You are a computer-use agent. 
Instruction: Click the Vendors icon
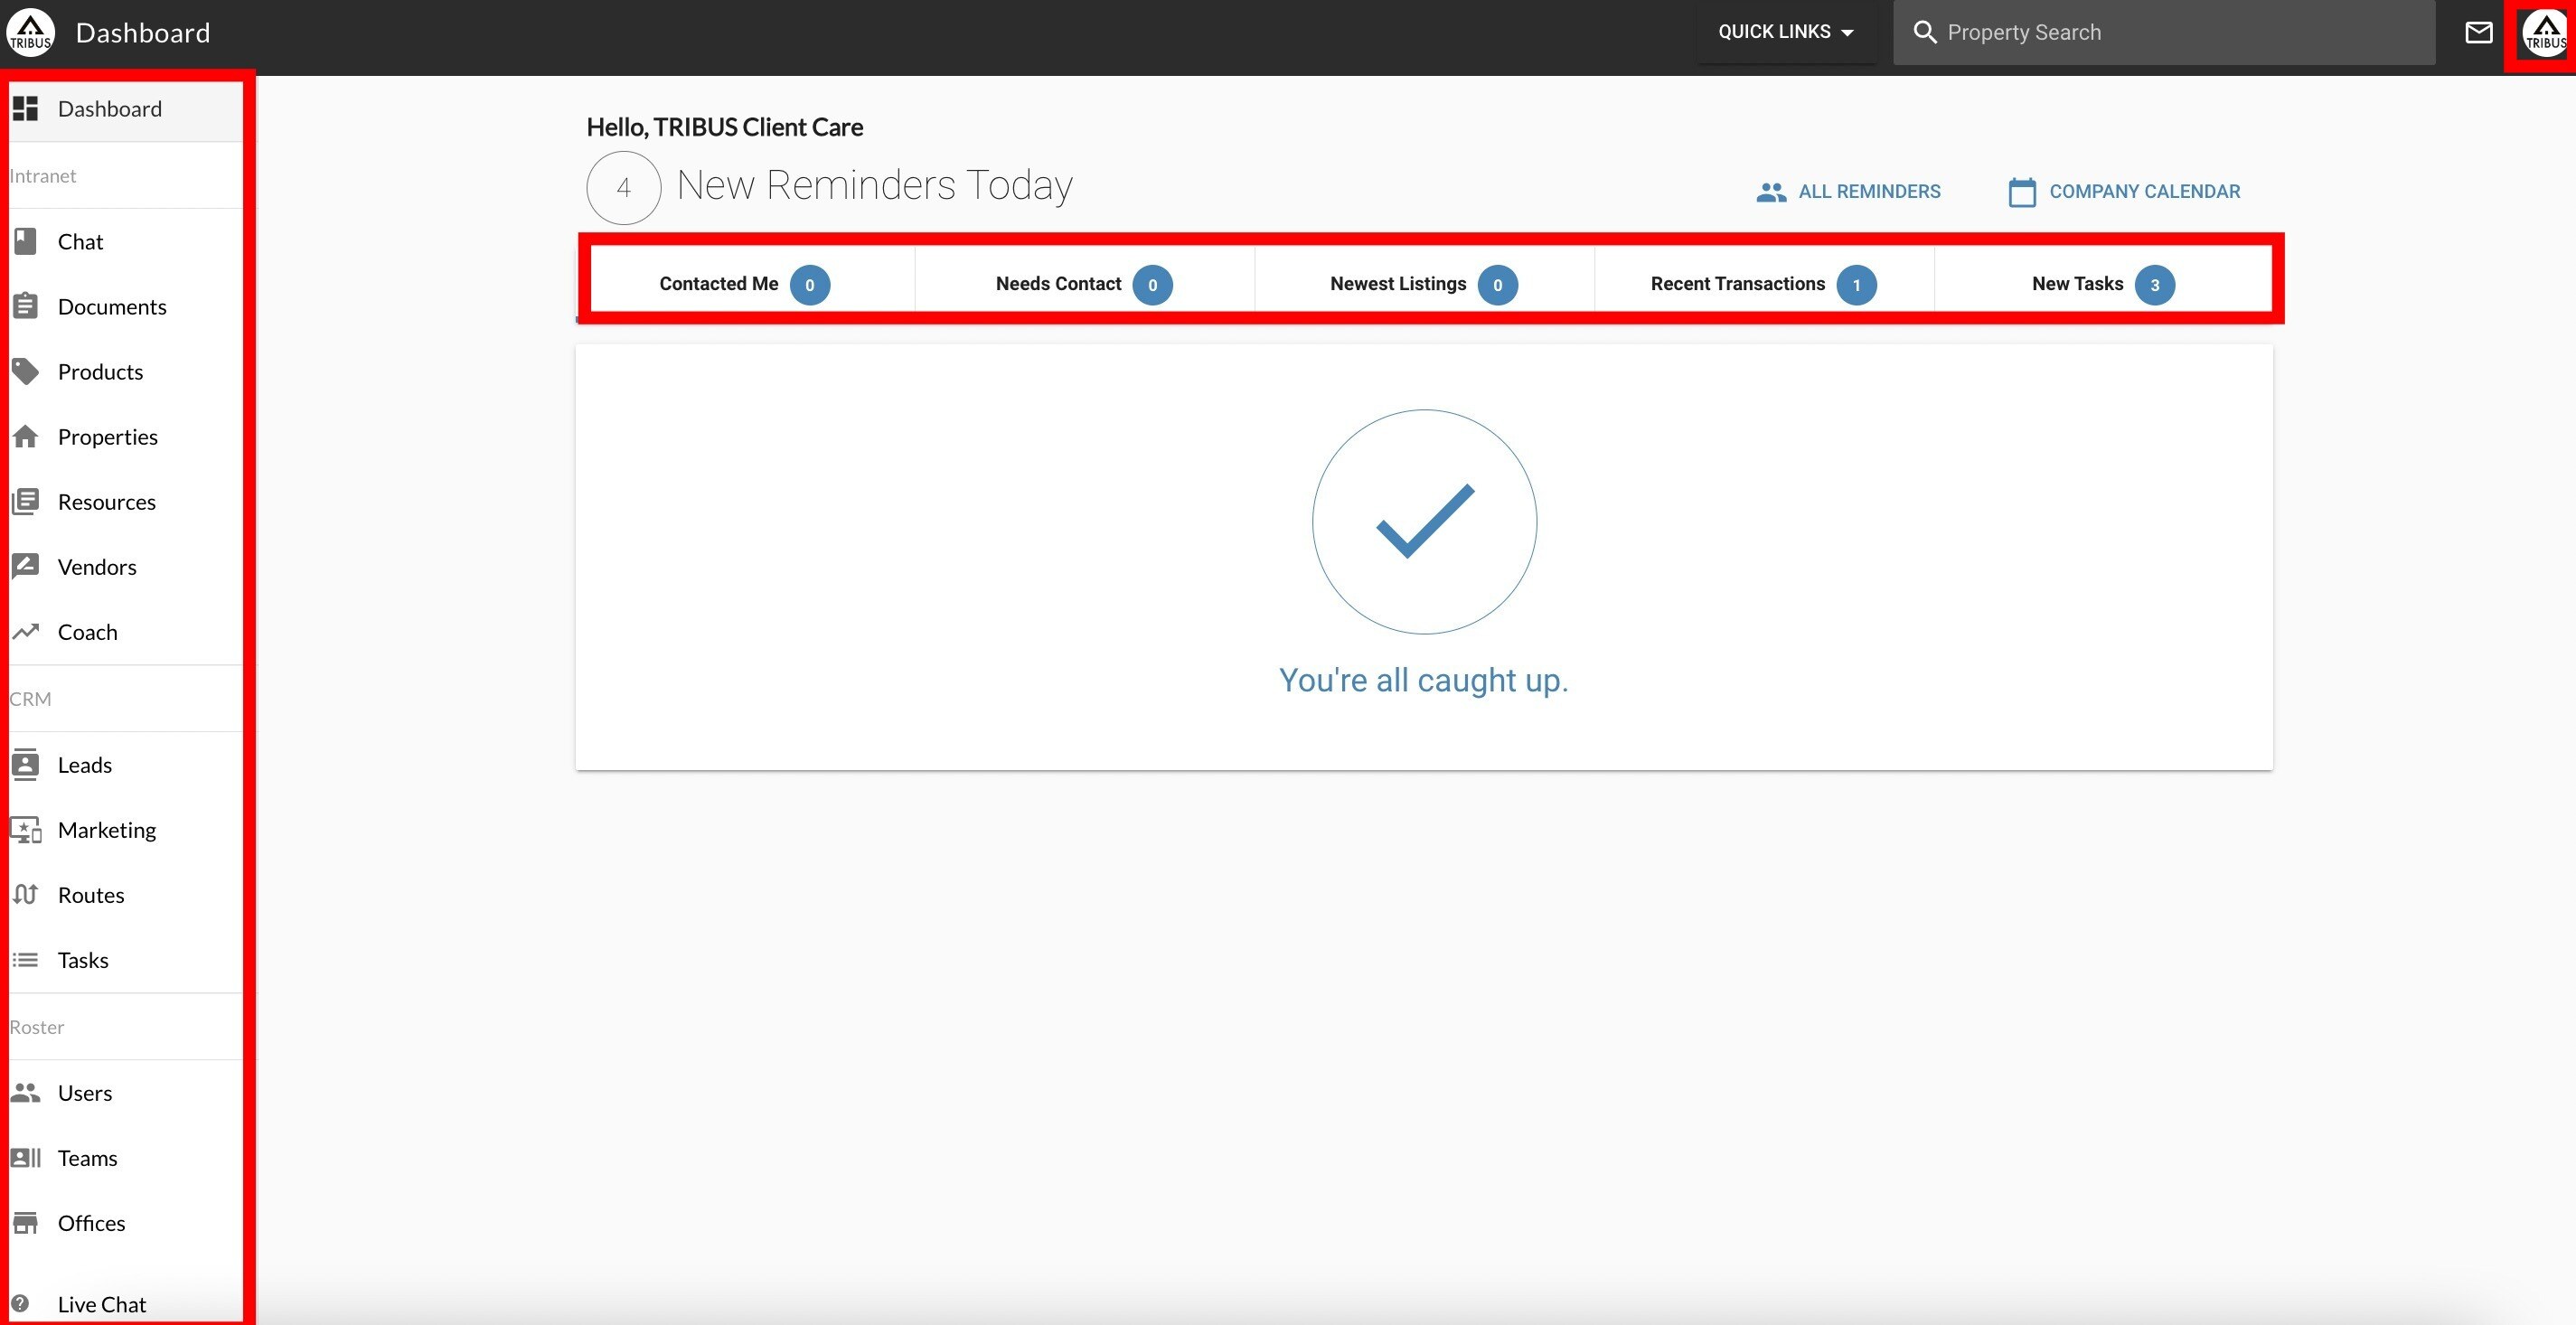coord(25,567)
